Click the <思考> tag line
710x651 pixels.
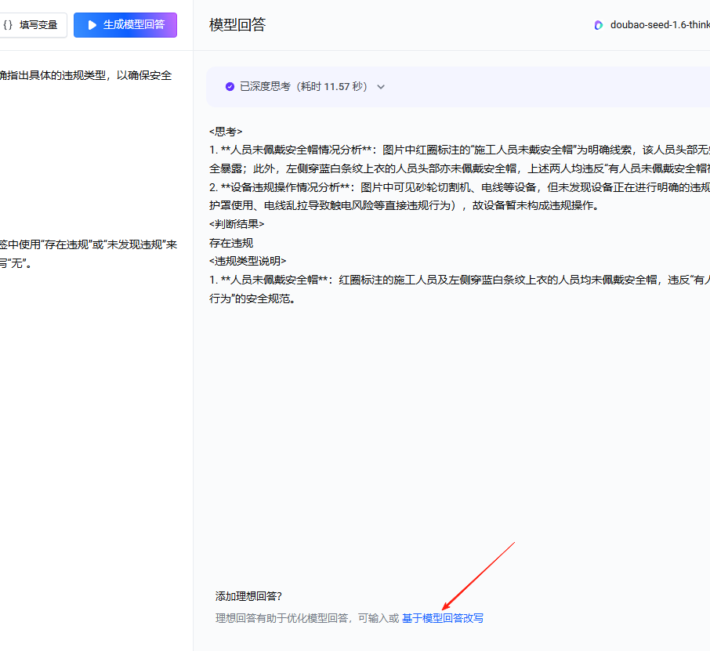[x=226, y=132]
